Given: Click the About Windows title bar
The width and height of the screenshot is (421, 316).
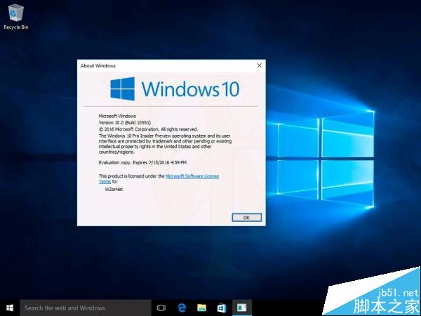Looking at the screenshot, I should pos(161,65).
